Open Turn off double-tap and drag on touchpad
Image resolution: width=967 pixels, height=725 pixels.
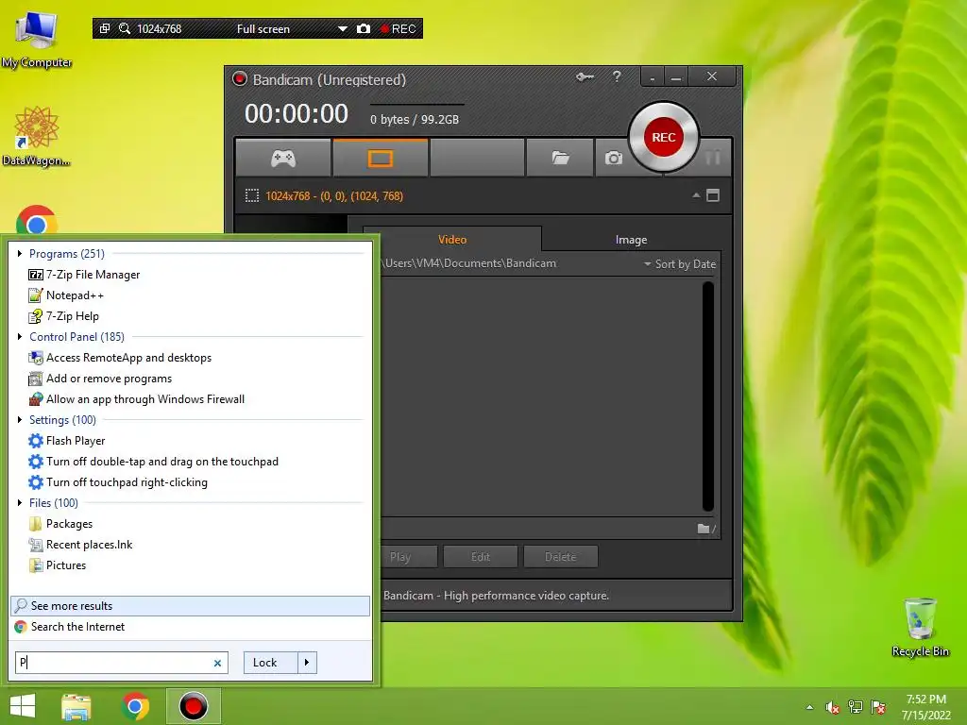click(153, 461)
